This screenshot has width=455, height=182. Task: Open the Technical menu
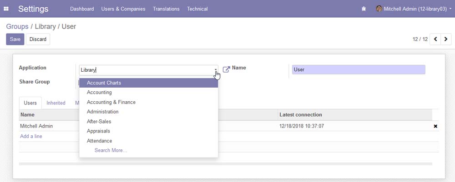click(x=197, y=9)
